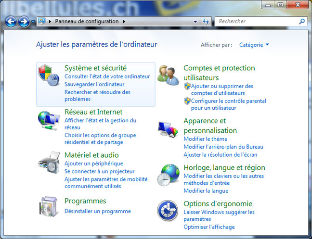The width and height of the screenshot is (312, 239).
Task: Open Système et sécurité category
Action: [95, 68]
